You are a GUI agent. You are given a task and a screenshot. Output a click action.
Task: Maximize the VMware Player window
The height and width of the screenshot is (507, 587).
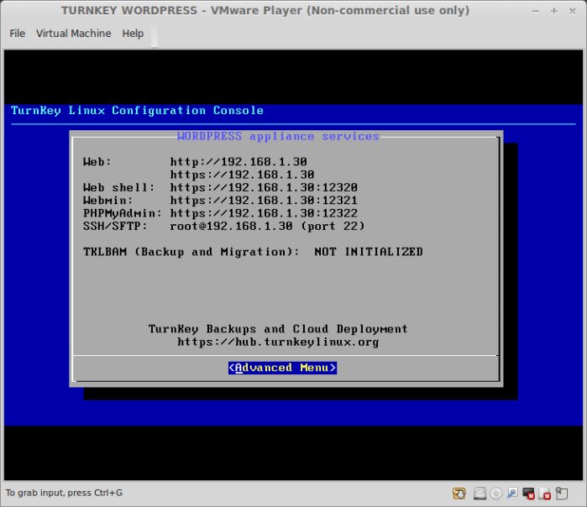[554, 11]
